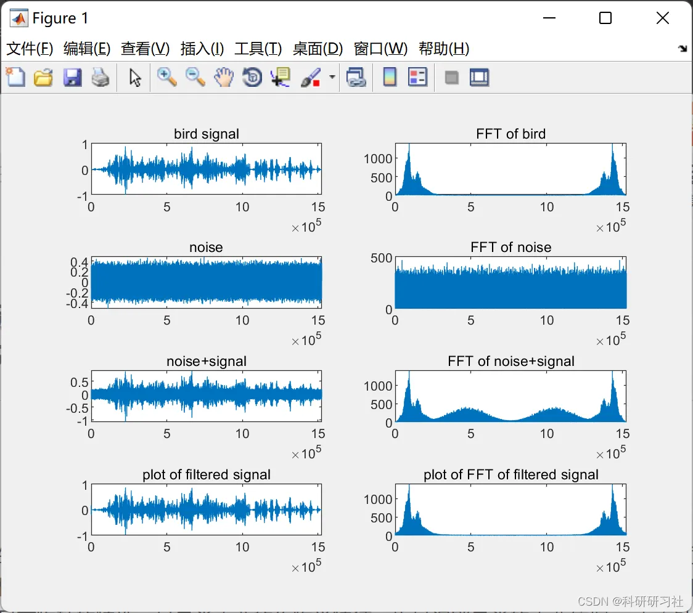Viewport: 693px width, 613px height.
Task: Click the 'noise' subplot title
Action: tap(206, 247)
